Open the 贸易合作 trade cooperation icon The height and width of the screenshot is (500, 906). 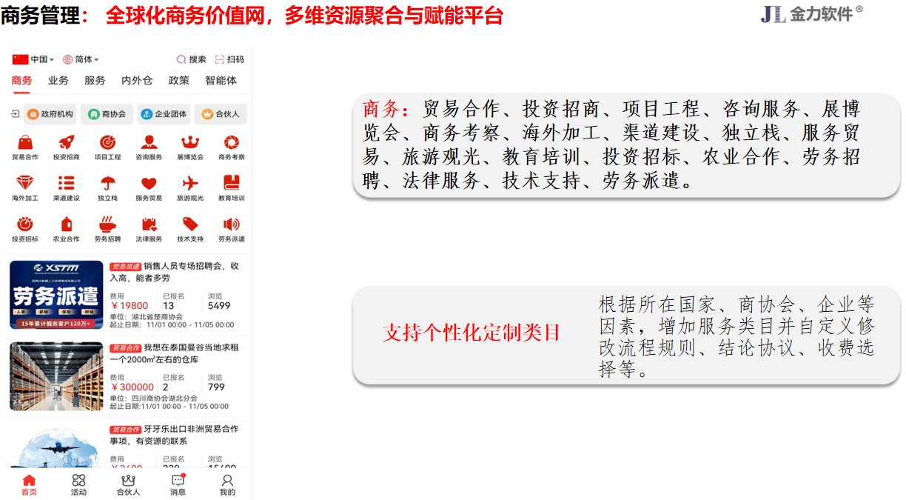[x=25, y=143]
